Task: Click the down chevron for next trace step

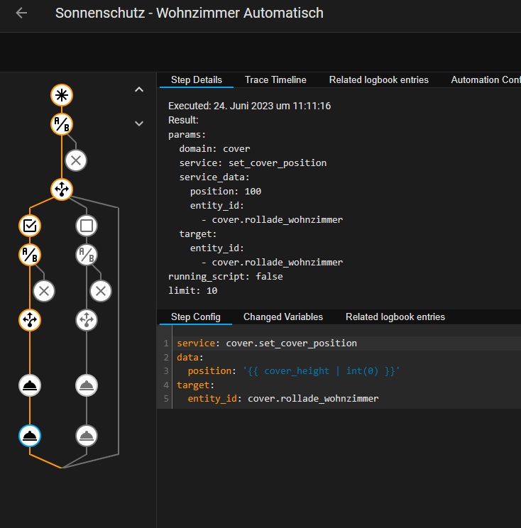Action: [x=139, y=123]
